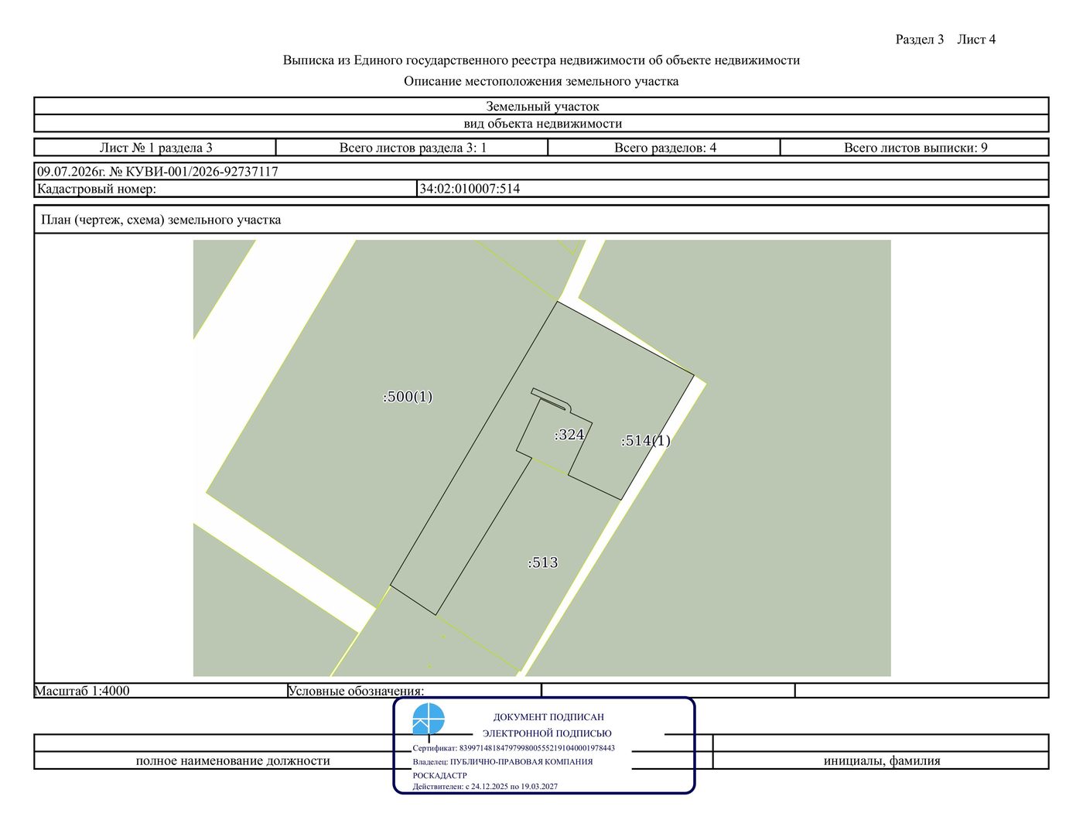Select parcel label :513 on the plan
The height and width of the screenshot is (837, 1083).
coord(543,562)
